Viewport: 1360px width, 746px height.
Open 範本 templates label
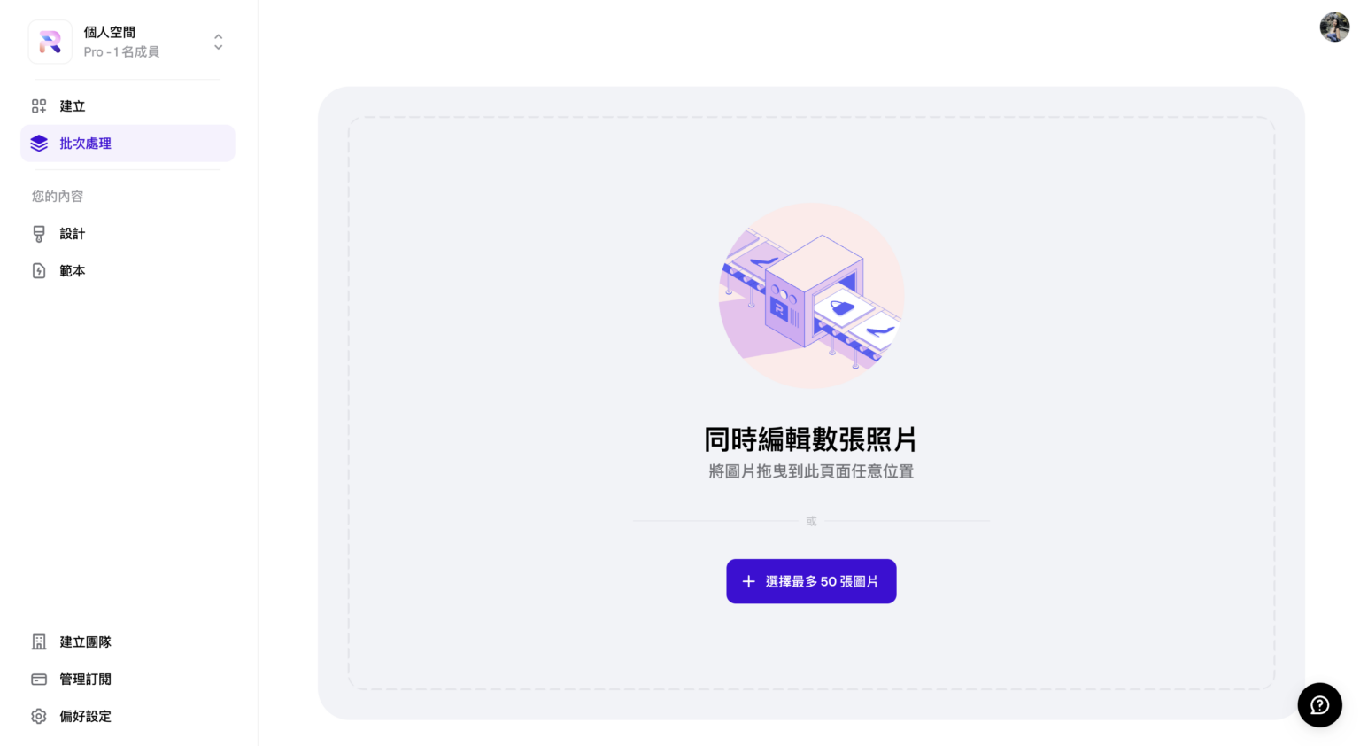click(x=73, y=271)
